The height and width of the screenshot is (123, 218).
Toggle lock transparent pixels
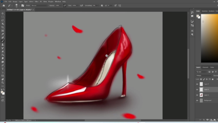[x=201, y=79]
